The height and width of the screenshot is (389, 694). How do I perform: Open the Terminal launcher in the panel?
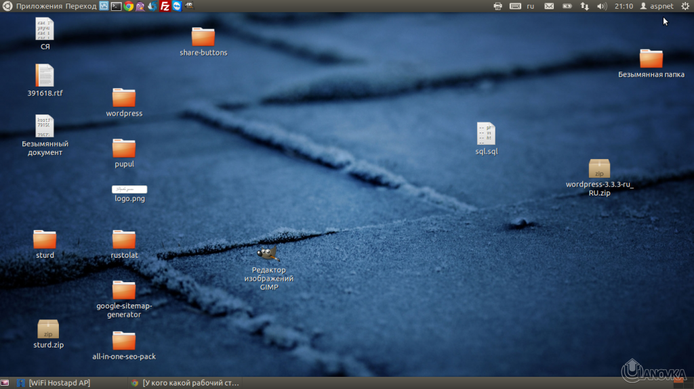(x=116, y=6)
